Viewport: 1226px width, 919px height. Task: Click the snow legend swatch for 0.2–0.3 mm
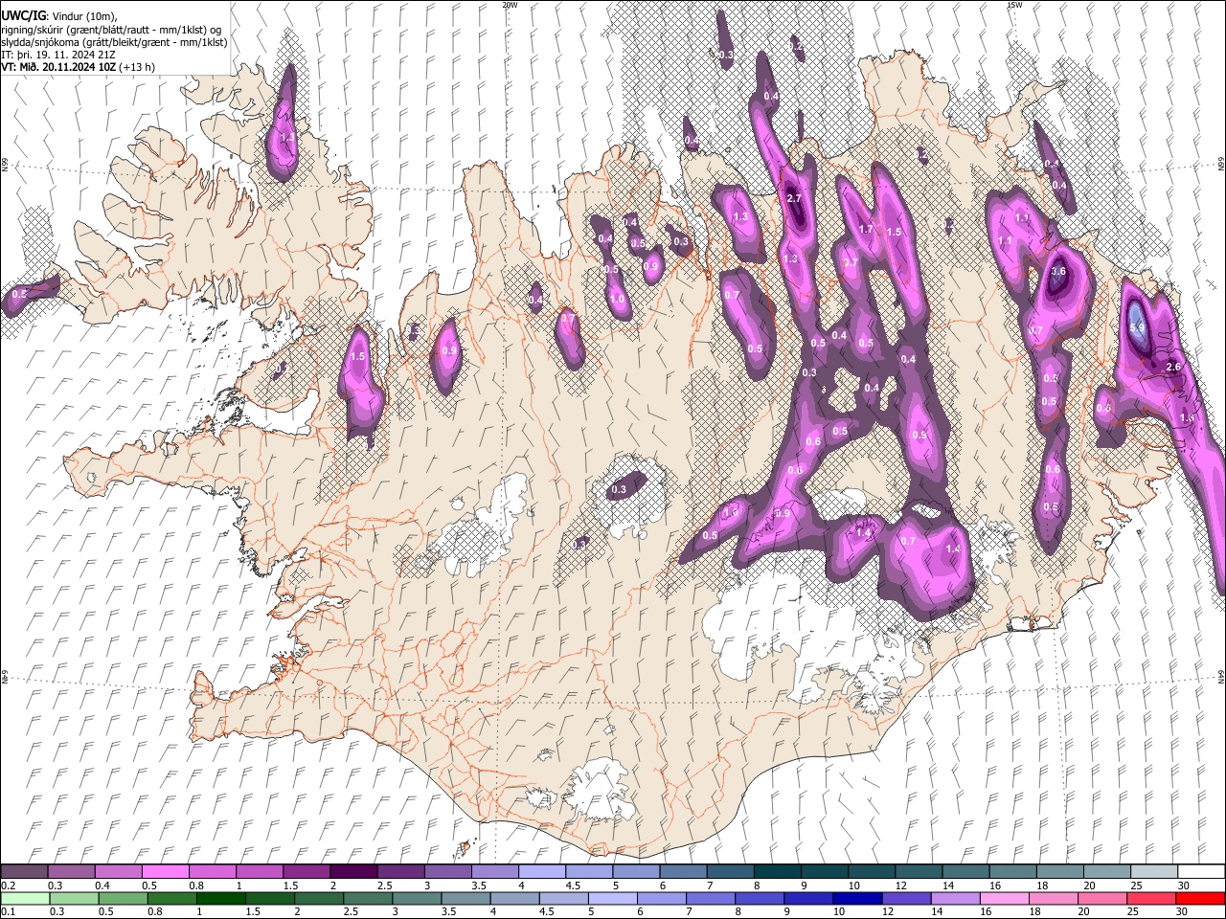coord(24,871)
